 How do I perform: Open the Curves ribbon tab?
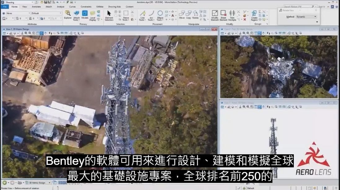[73, 7]
